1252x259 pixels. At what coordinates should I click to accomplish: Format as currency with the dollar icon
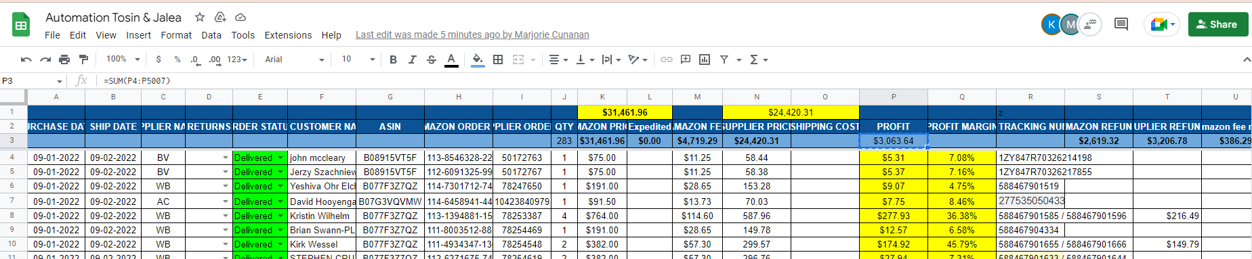pos(159,60)
